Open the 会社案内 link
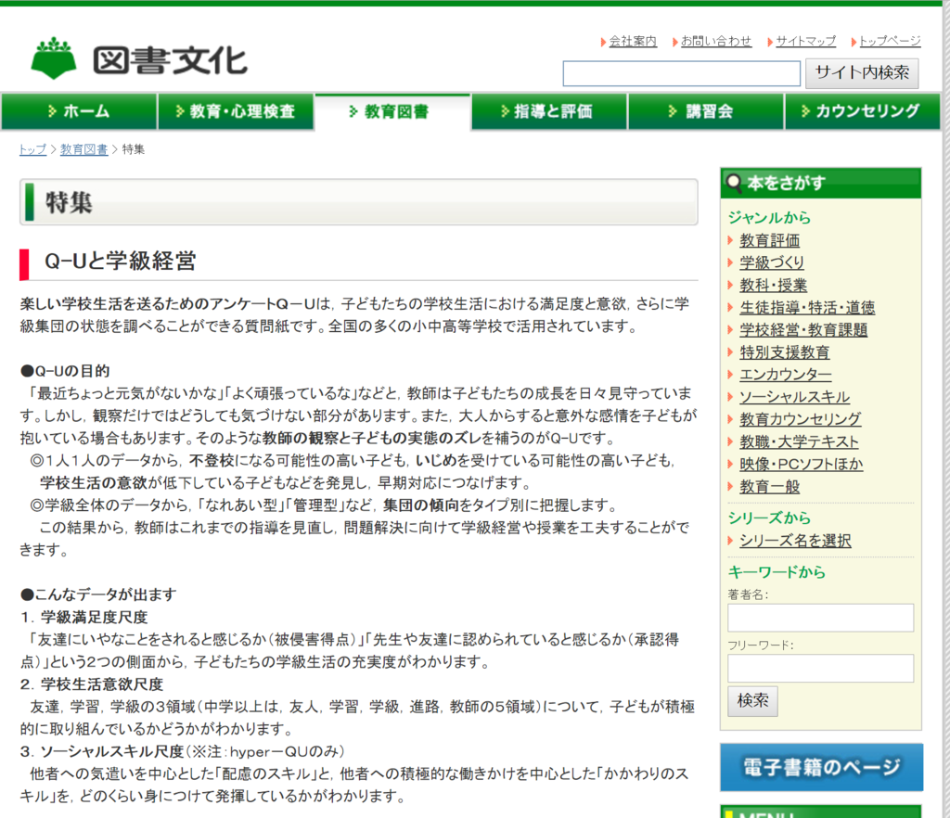Screen dimensions: 950x818 coord(633,41)
